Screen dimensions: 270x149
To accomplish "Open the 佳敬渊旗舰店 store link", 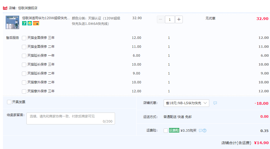I will (x=28, y=8).
